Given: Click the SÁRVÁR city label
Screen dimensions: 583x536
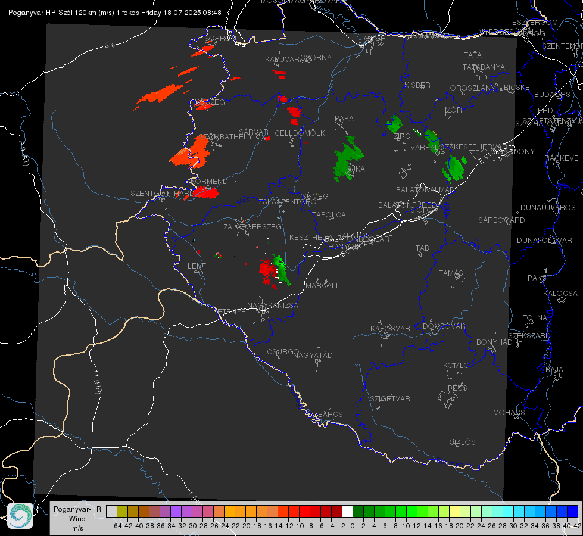Looking at the screenshot, I should point(254,132).
